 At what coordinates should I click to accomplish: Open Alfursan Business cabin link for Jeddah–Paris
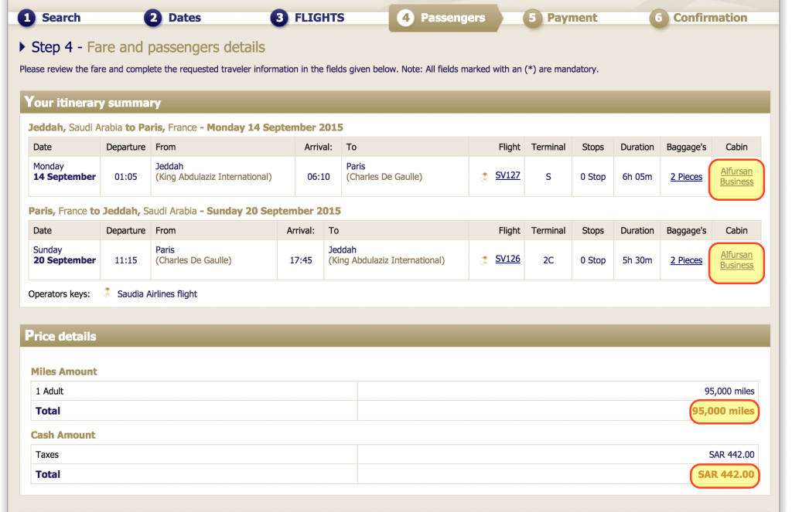[736, 177]
